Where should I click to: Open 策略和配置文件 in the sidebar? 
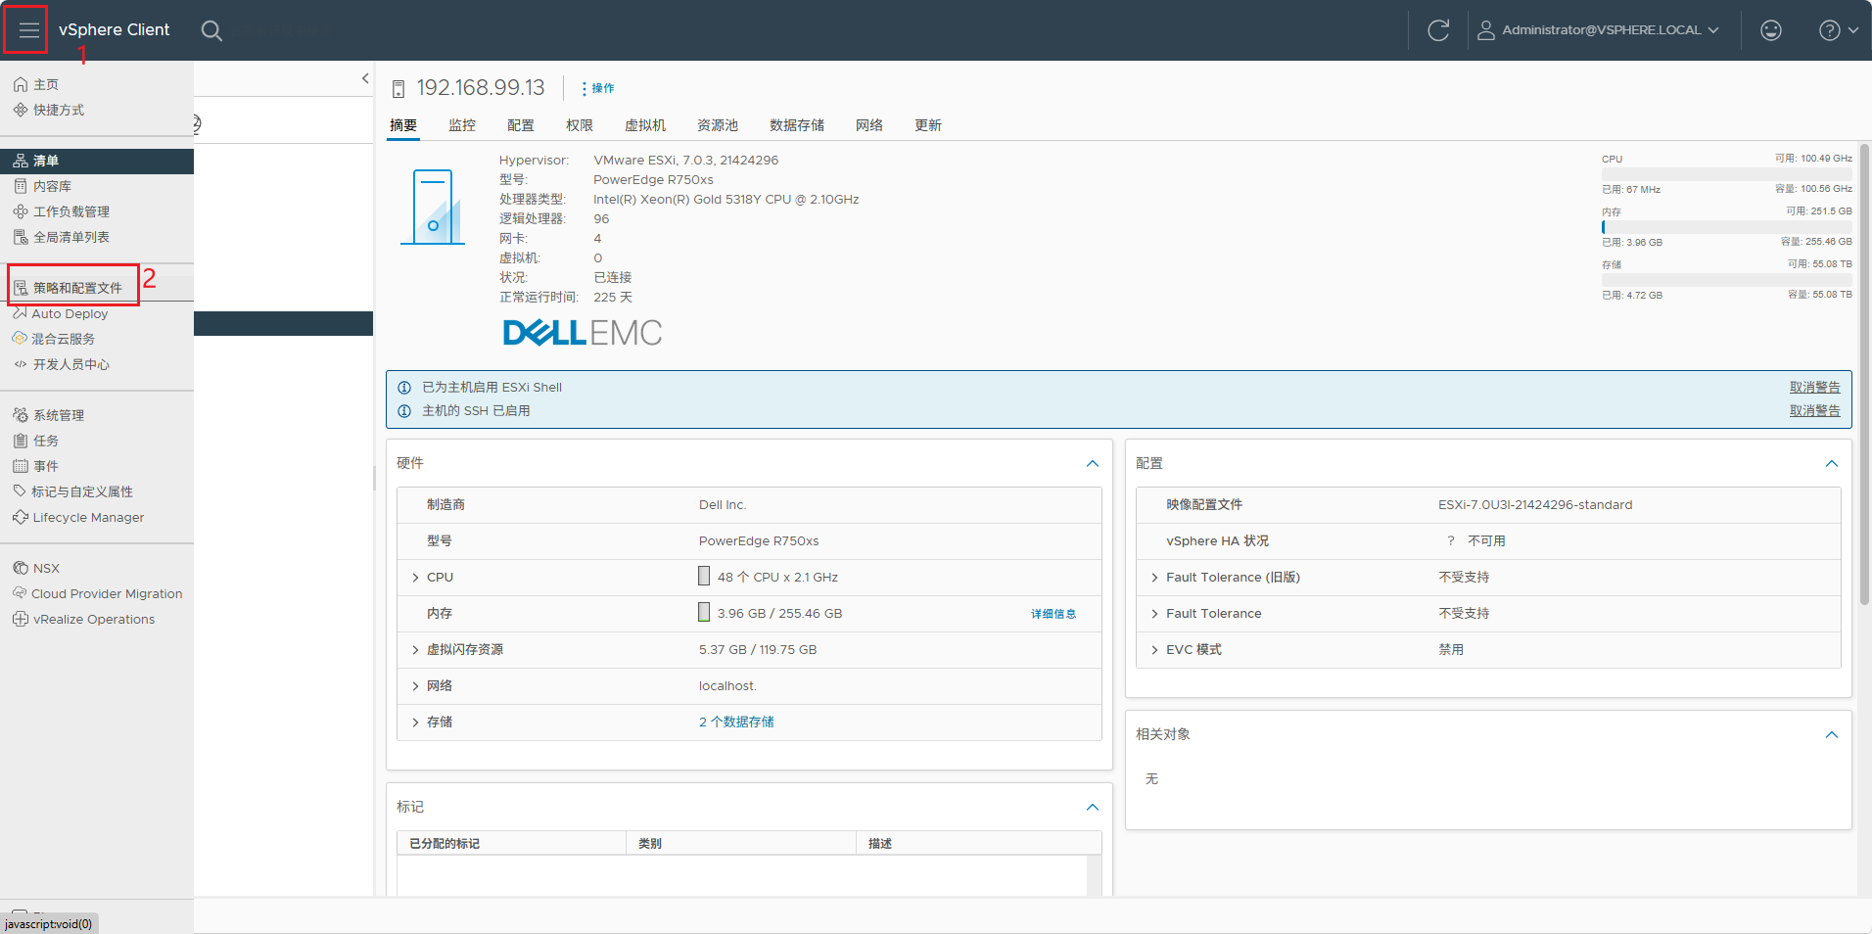coord(68,288)
